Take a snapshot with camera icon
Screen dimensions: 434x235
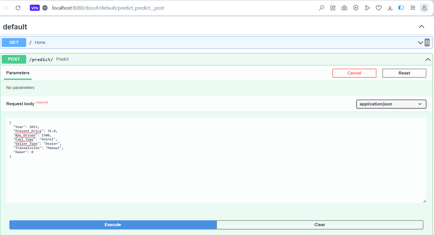(344, 8)
